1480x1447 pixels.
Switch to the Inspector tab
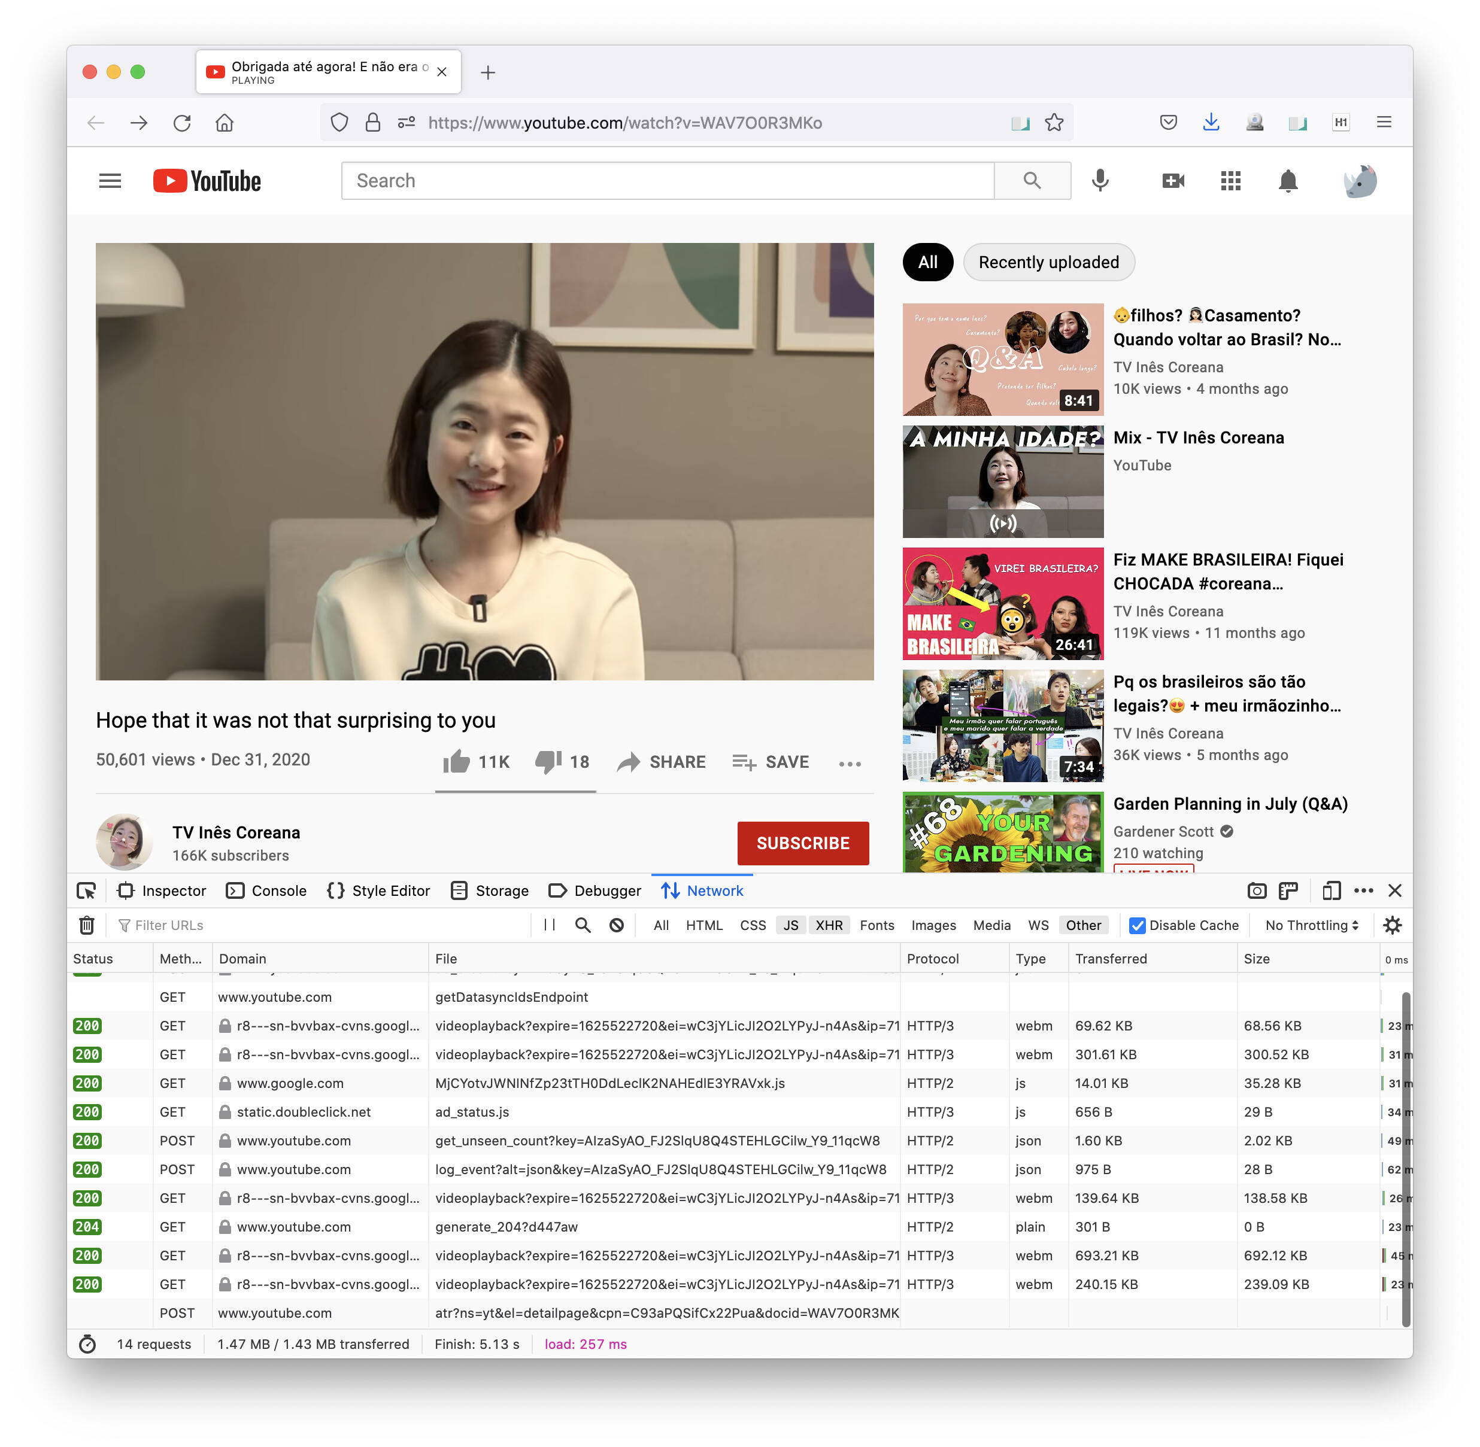point(162,890)
